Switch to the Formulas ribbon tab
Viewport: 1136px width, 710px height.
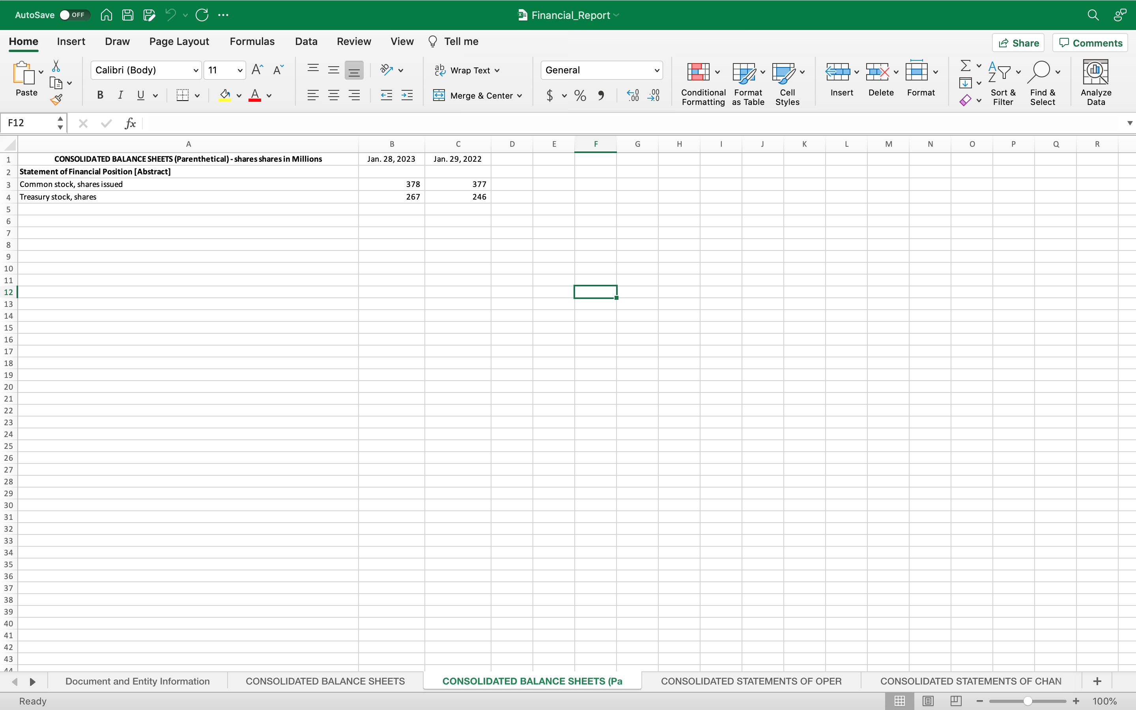tap(252, 41)
